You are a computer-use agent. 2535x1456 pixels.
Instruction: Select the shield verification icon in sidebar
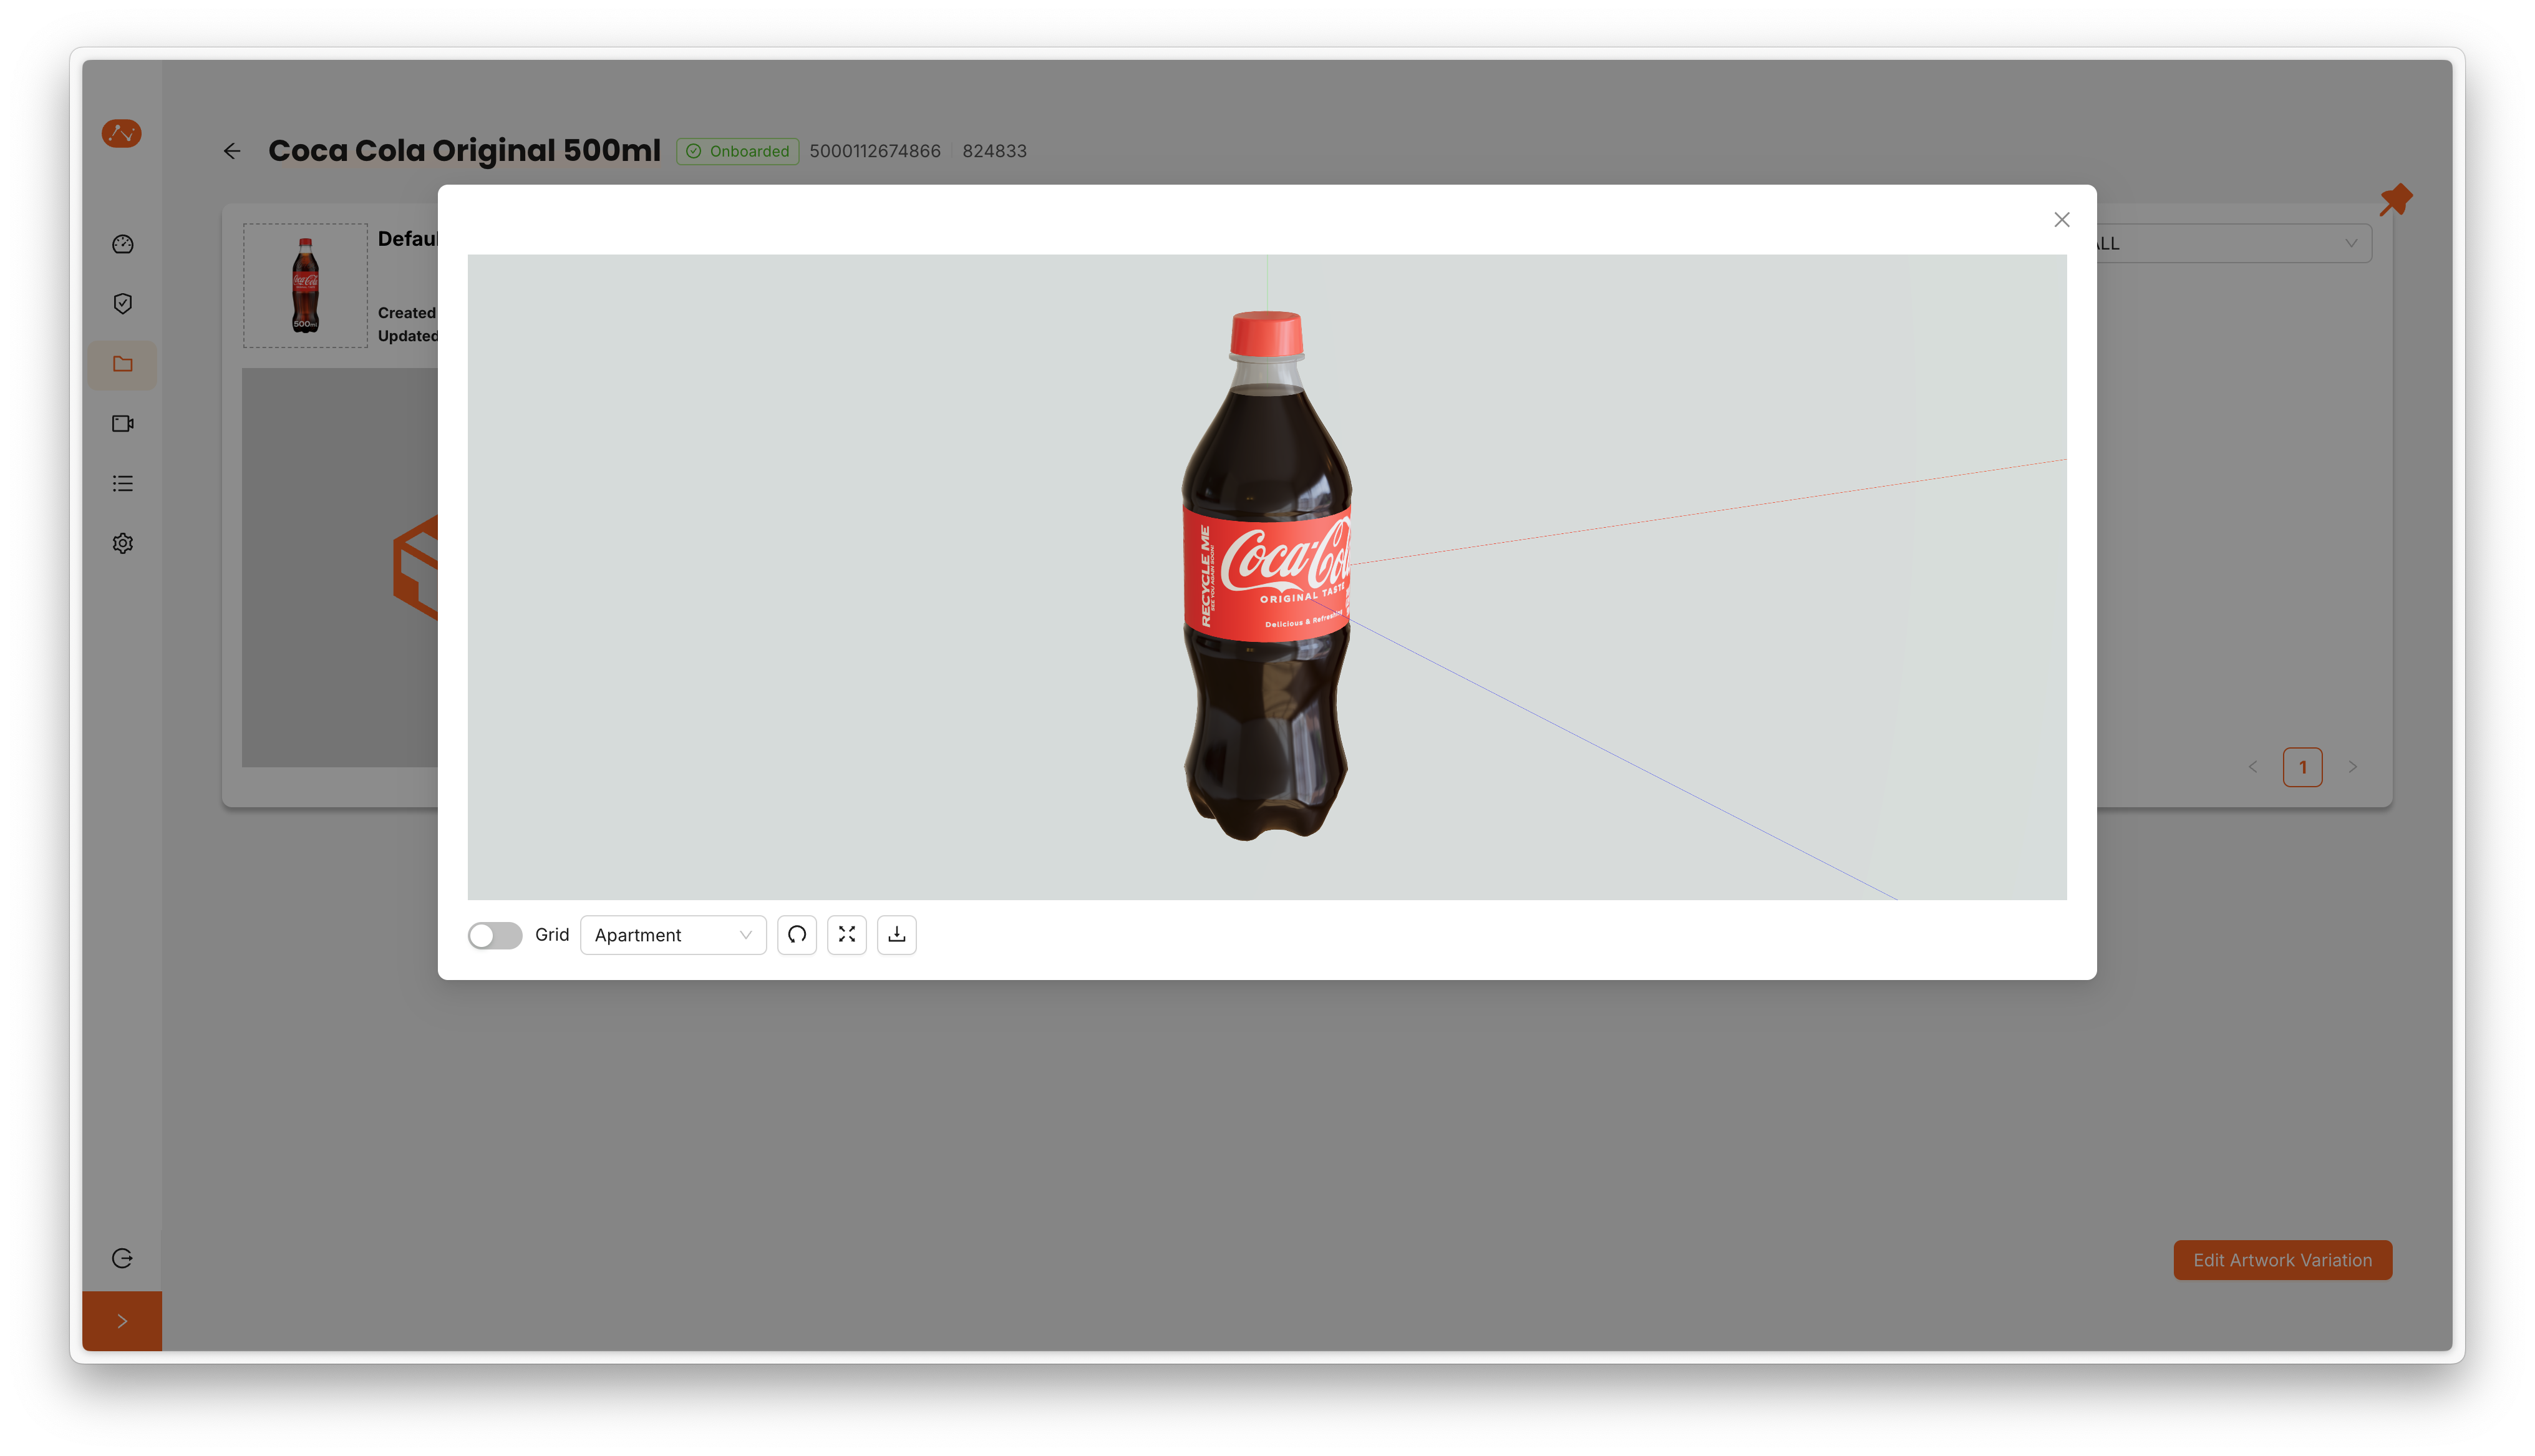122,303
